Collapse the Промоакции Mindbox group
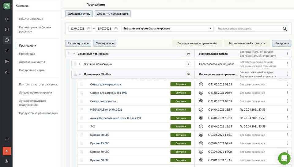Screen dimensions: 294x167 point(80,74)
